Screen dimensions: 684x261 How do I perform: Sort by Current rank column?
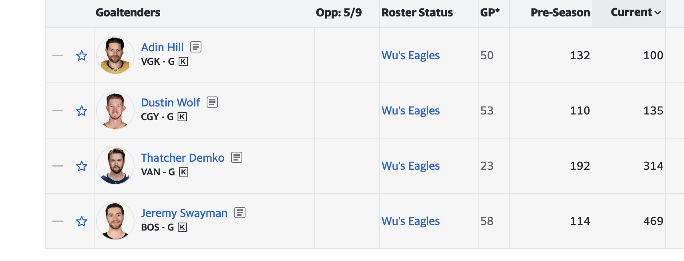[635, 13]
